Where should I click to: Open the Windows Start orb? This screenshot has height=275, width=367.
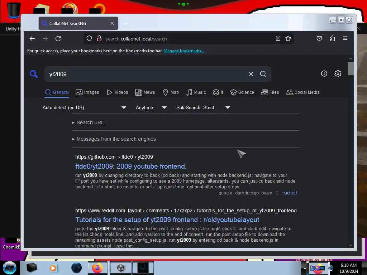pyautogui.click(x=10, y=268)
